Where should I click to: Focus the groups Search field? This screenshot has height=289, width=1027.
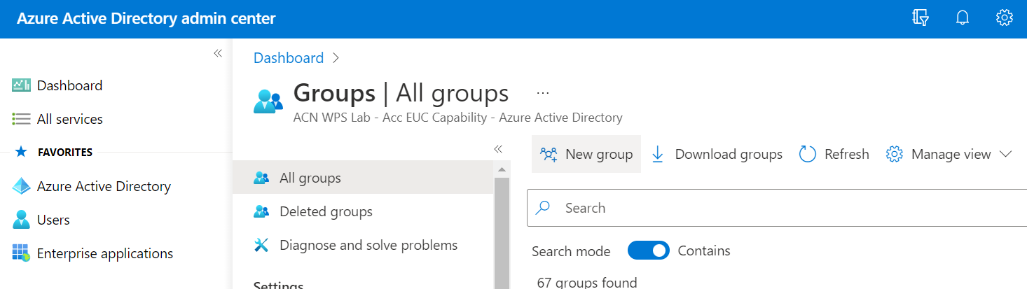(x=777, y=208)
